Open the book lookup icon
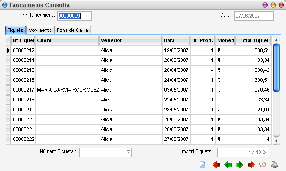Viewport: 286px width, 171px height. coord(263,165)
